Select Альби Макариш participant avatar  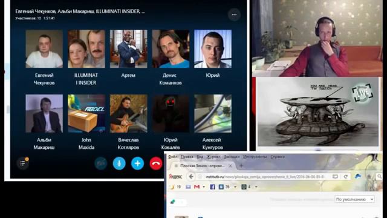click(44, 113)
